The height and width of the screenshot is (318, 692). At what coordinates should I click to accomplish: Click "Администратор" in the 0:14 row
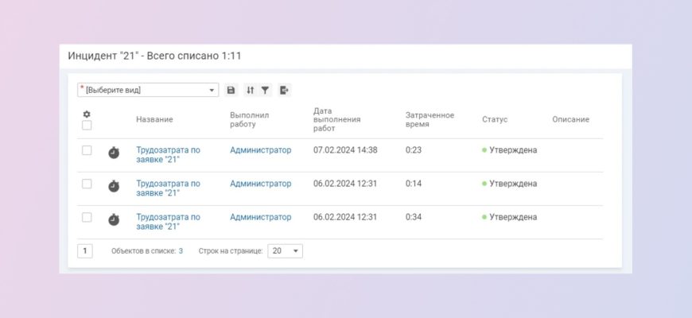tap(260, 184)
